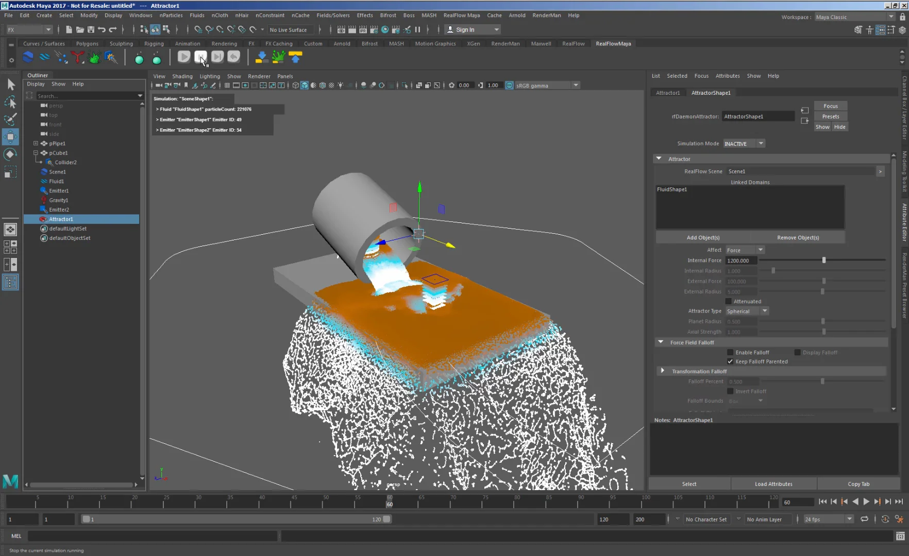
Task: Select the red force daemon icon
Action: tap(78, 57)
